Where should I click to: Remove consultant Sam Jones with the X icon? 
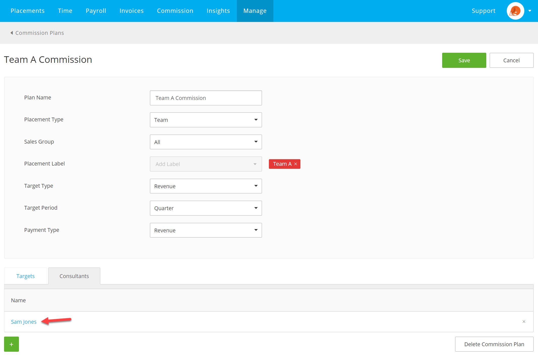coord(524,321)
